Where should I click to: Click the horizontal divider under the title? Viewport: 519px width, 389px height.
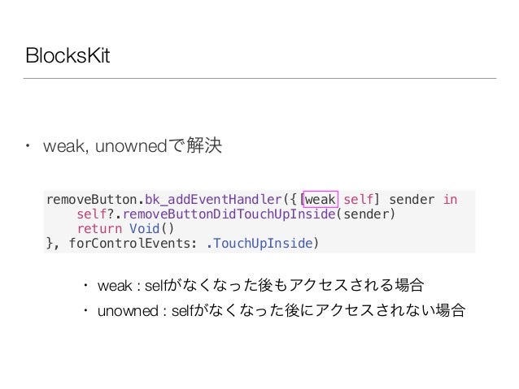click(259, 78)
